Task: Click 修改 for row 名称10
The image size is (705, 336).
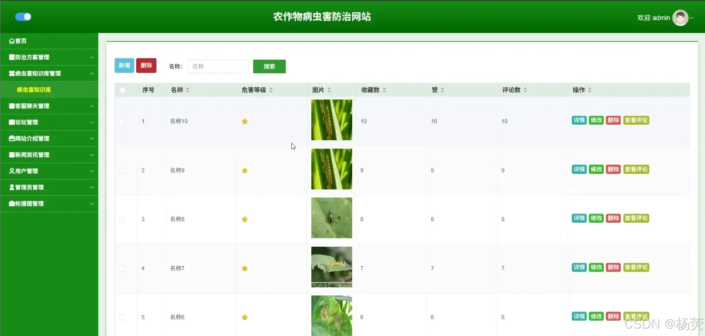Action: point(596,120)
